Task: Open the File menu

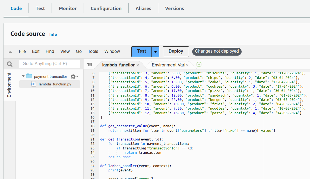Action: [x=22, y=51]
